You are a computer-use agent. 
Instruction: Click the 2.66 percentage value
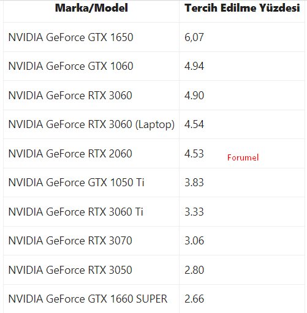click(194, 299)
